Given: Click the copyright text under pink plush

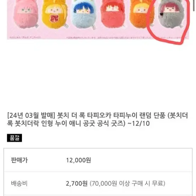Looking at the screenshot, I should 25,37.
